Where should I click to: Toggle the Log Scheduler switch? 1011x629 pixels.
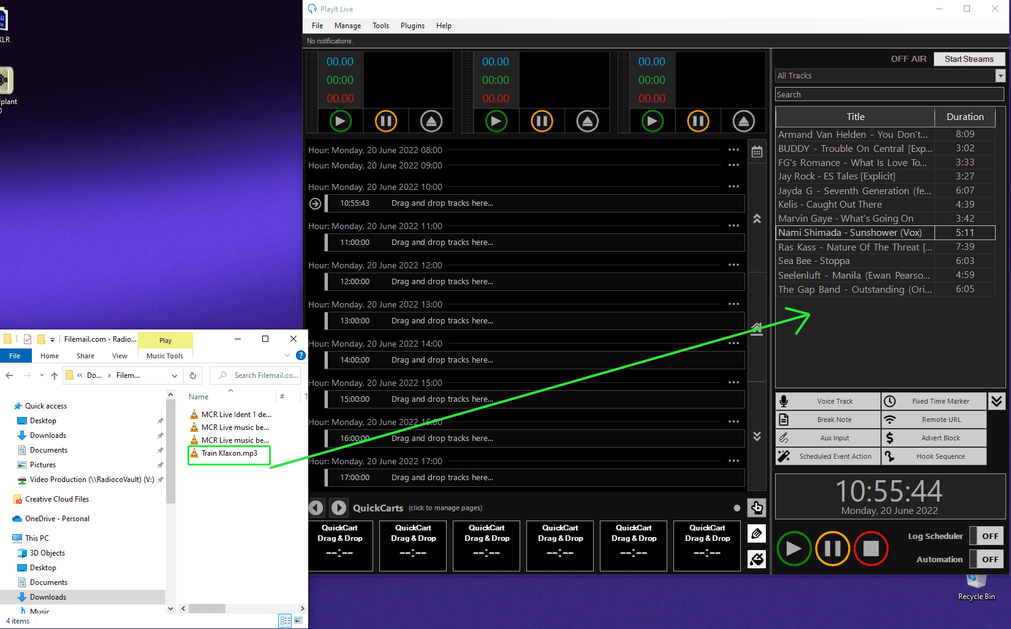coord(986,535)
